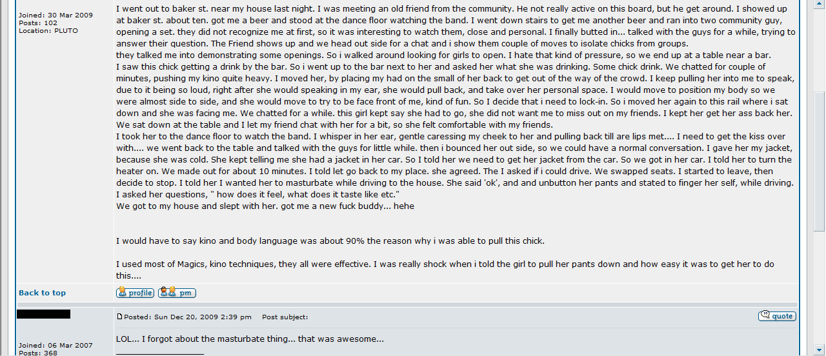Click the vertical scrollbar thumb
The image size is (826, 356).
point(820,161)
